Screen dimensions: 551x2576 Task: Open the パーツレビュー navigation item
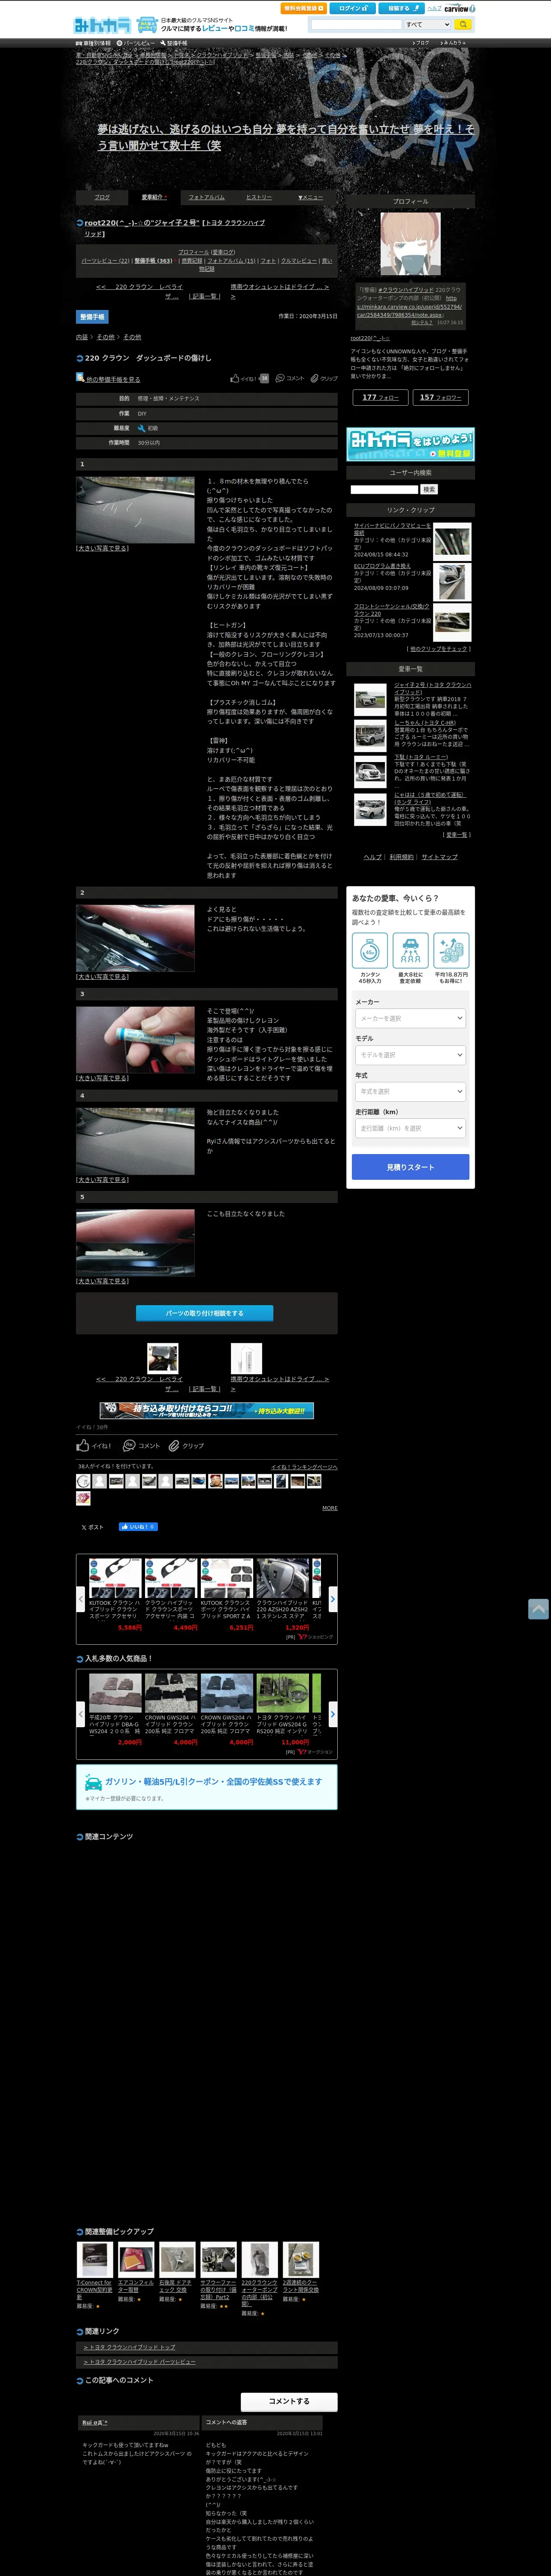136,43
